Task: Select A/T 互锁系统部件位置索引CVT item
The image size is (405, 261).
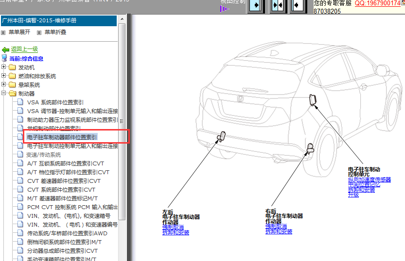Action: pos(66,163)
